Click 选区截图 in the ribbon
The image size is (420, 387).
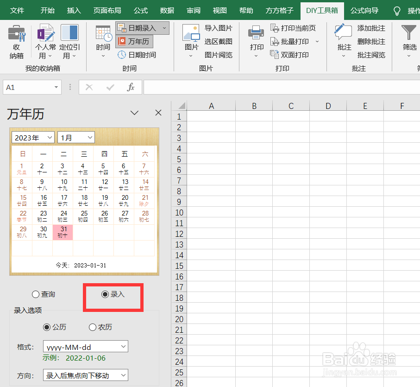[218, 41]
